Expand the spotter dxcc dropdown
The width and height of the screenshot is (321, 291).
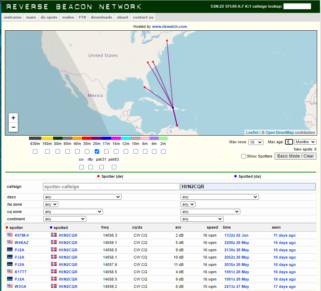tap(82, 197)
